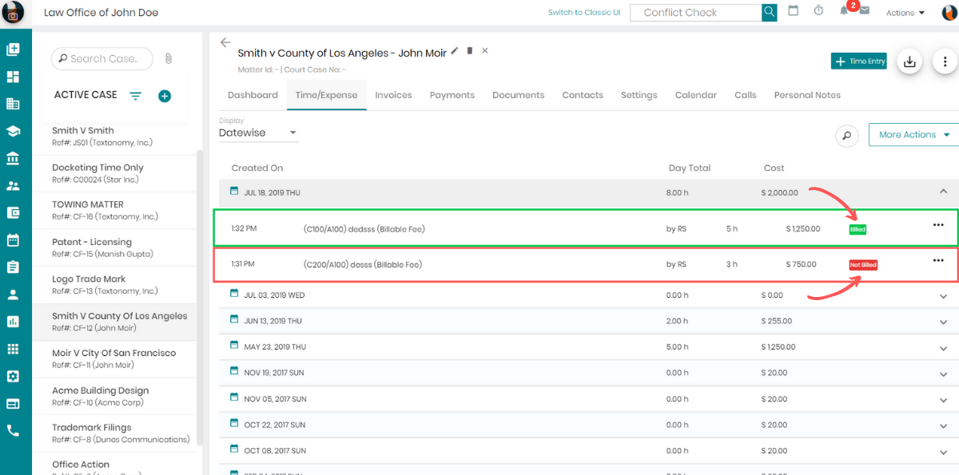
Task: Open the people/group icon in the left sidebar
Action: point(13,185)
